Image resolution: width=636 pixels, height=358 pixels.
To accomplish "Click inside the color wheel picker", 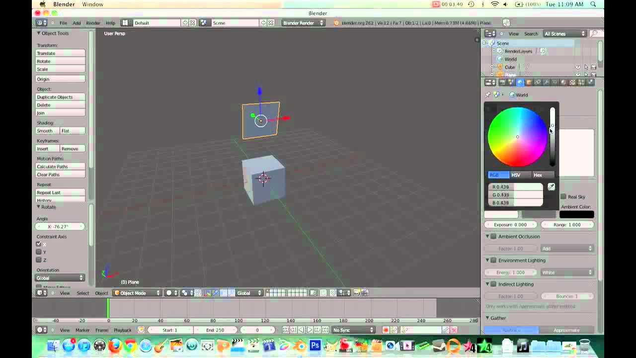I will 517,137.
